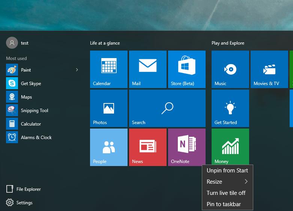The height and width of the screenshot is (211, 293).
Task: Click the Get Skype icon
Action: [x=12, y=83]
